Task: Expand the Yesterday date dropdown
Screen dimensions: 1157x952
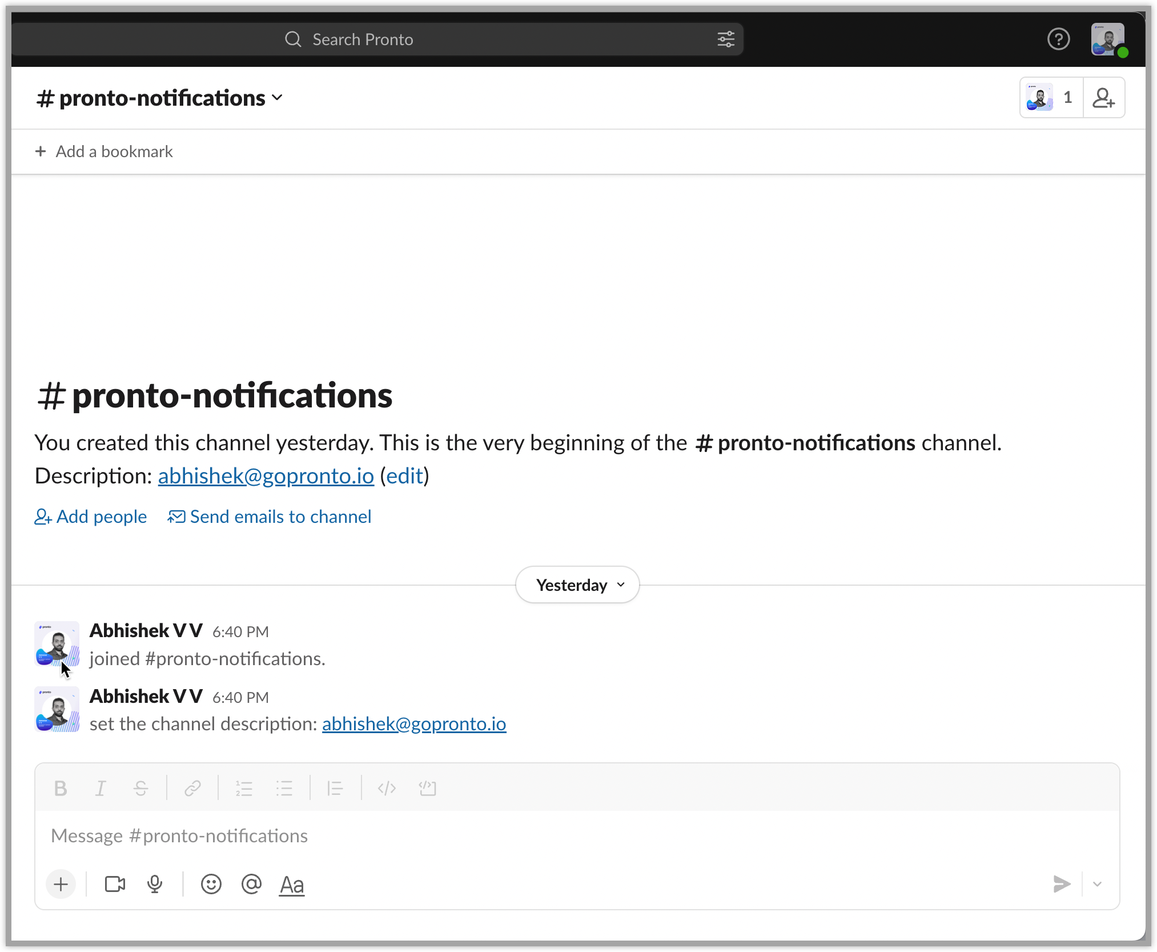Action: click(577, 585)
